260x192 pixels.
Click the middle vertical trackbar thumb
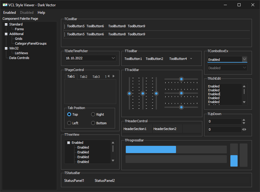(143, 93)
